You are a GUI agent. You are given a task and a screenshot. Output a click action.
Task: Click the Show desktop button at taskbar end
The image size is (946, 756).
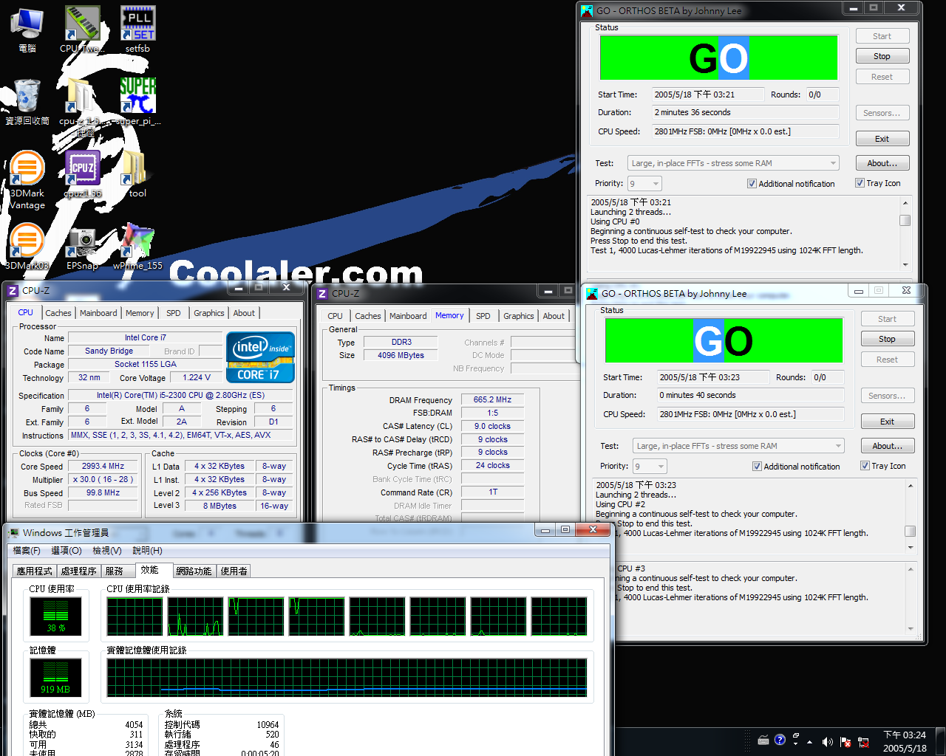[x=941, y=742]
